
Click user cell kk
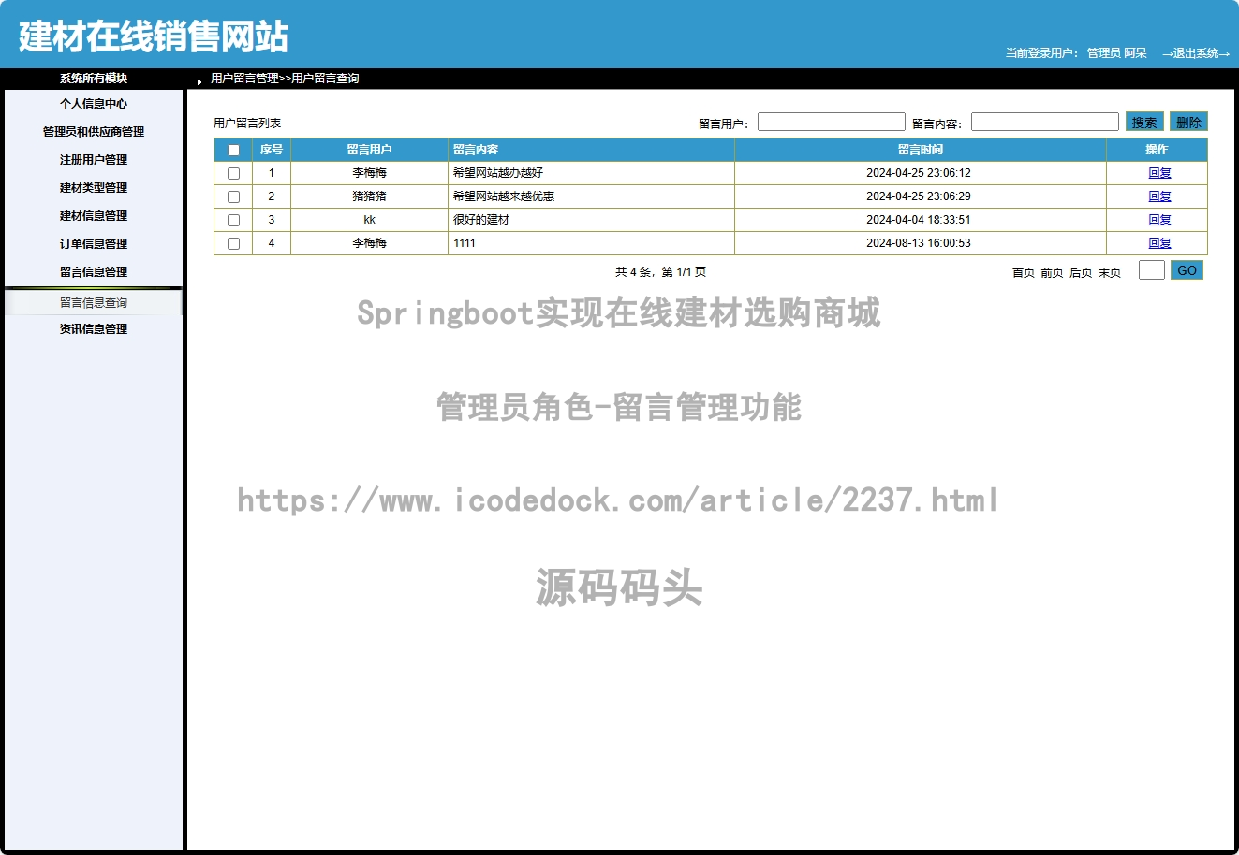369,220
